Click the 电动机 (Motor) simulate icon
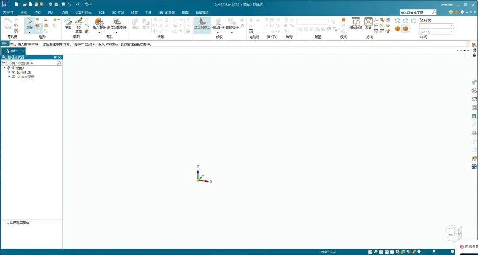Image resolution: width=478 pixels, height=255 pixels. click(251, 31)
